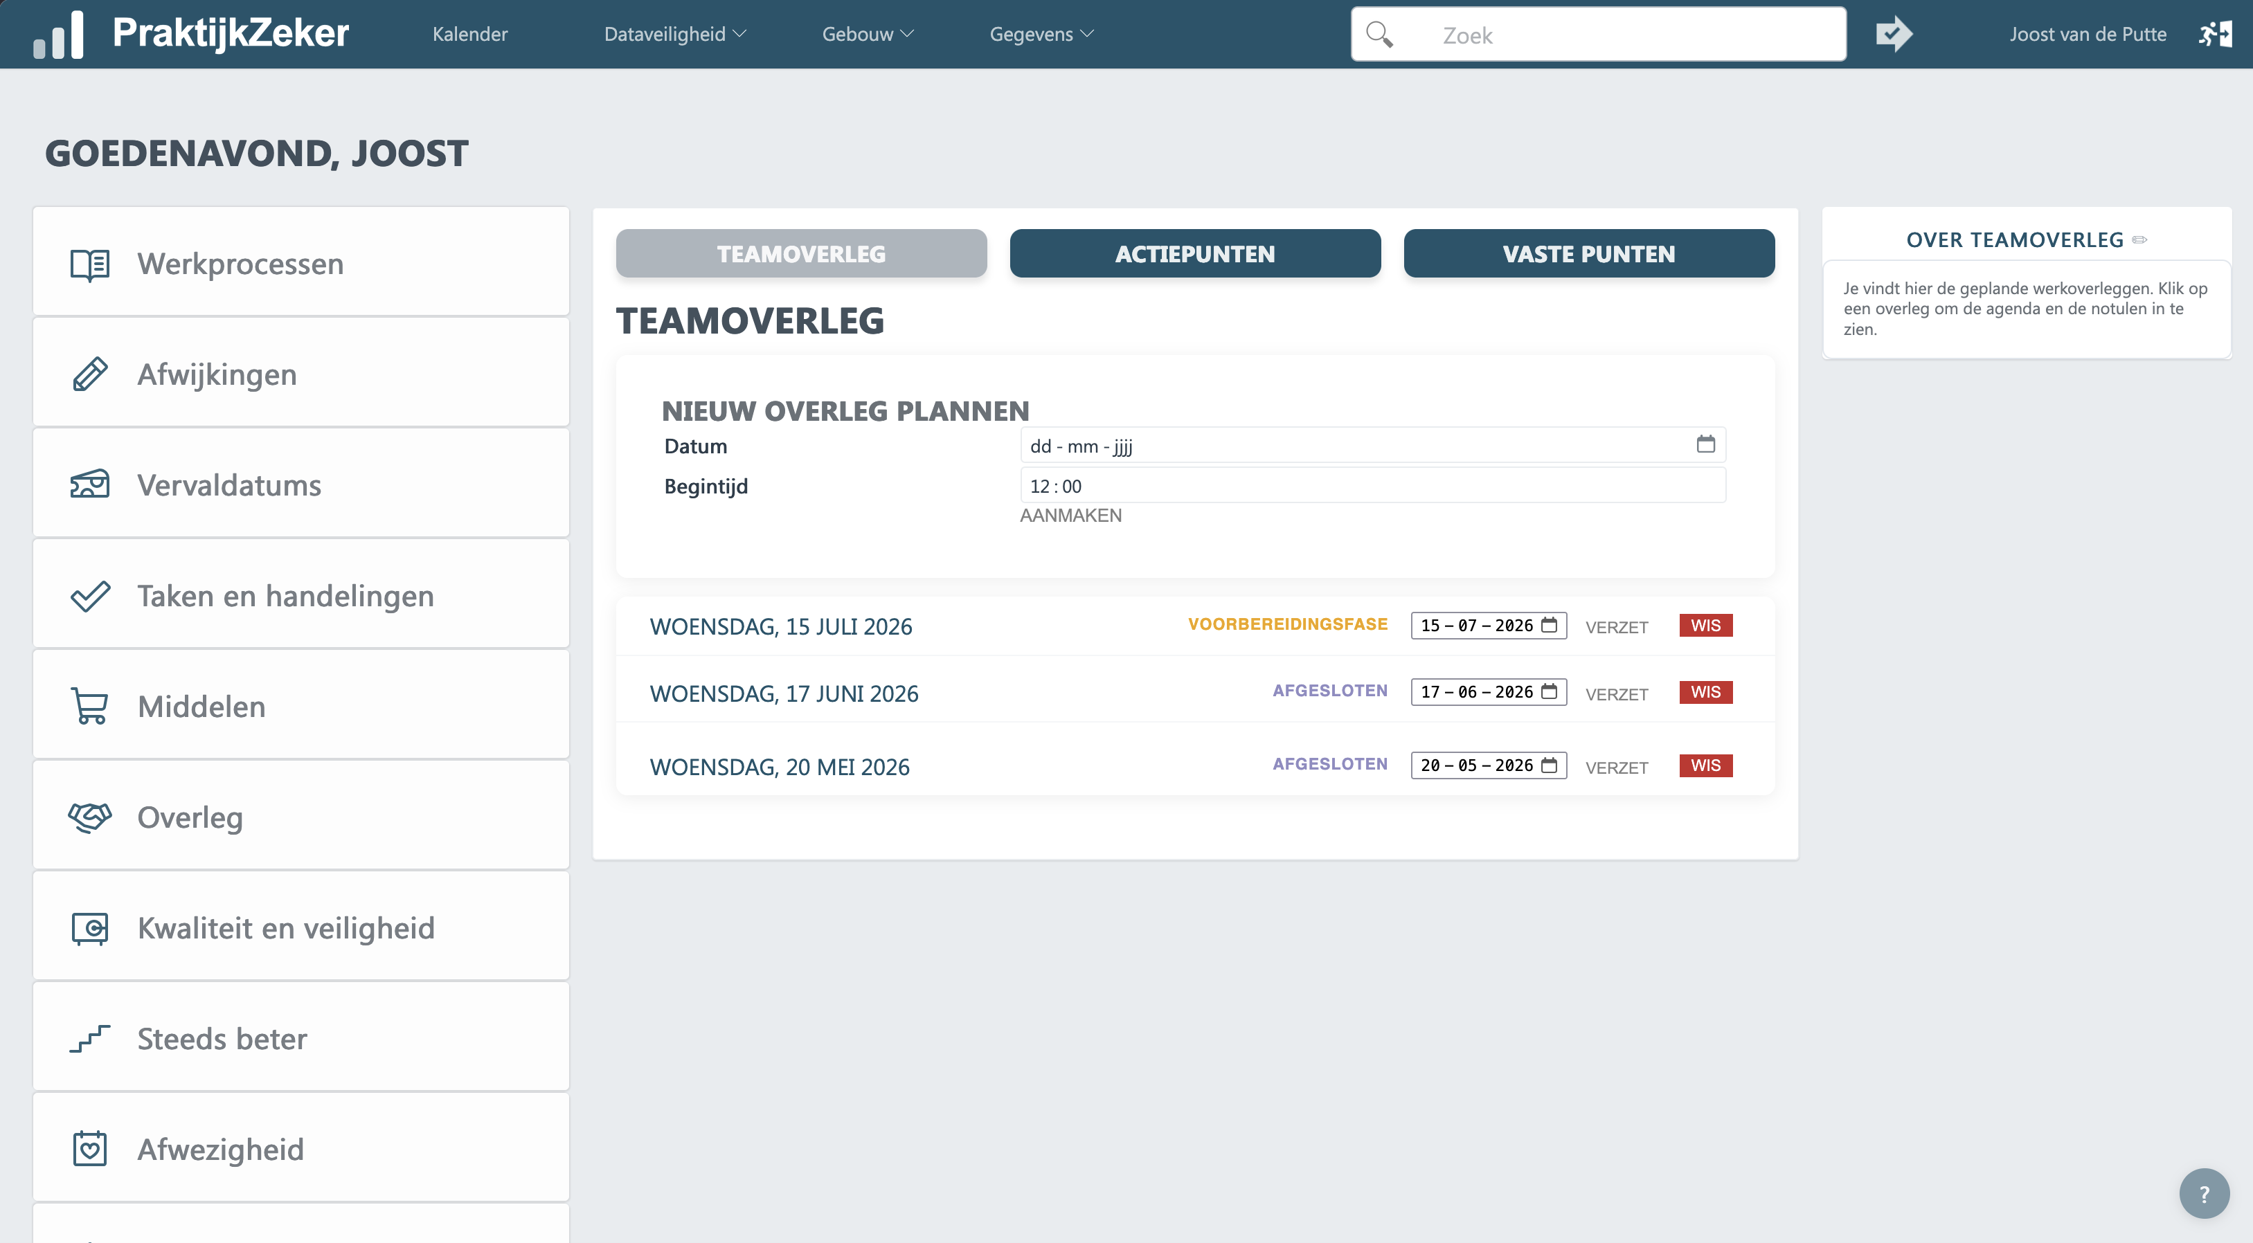Viewport: 2253px width, 1243px height.
Task: Expand the Gebouw dropdown menu
Action: tap(868, 34)
